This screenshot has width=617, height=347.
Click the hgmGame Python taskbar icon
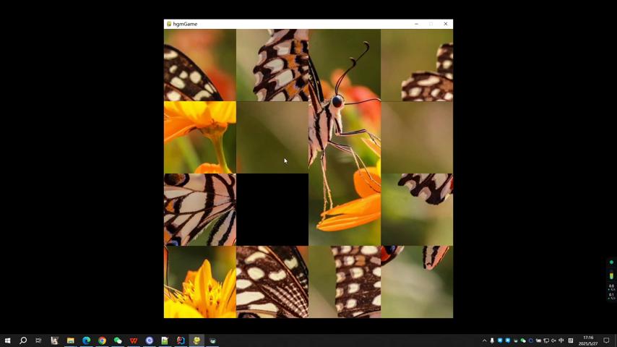(197, 340)
